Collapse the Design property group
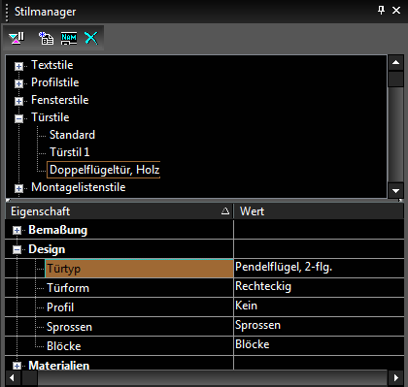Screen dimensions: 408x387 tap(17, 249)
